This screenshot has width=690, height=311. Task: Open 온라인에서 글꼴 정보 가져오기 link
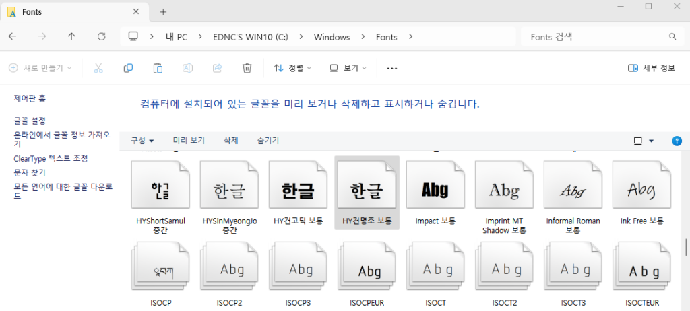click(61, 139)
